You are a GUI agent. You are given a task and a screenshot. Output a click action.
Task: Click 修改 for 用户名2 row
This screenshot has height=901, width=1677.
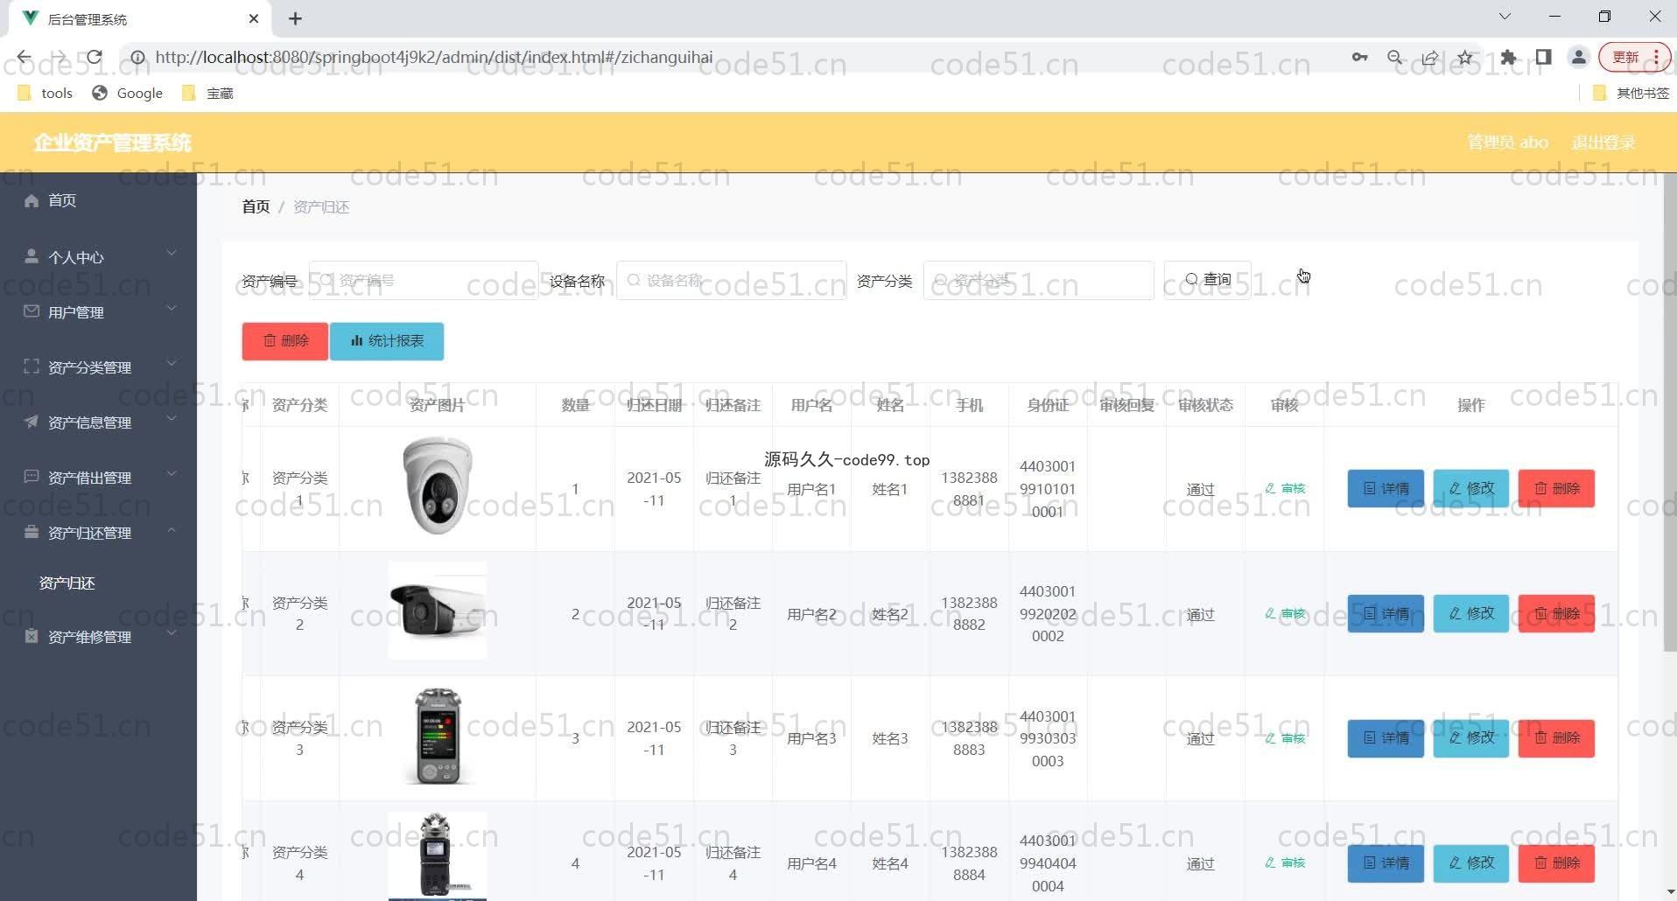click(1471, 613)
